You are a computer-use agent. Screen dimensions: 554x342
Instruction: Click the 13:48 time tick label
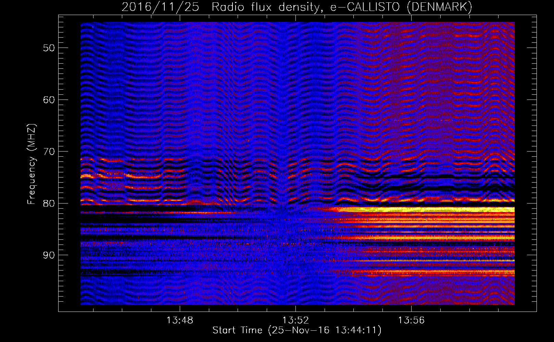click(x=180, y=320)
